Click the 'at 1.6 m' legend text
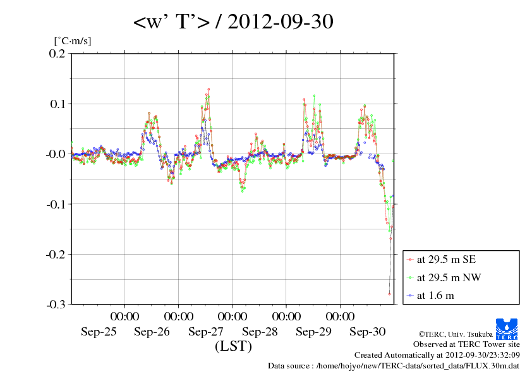Viewport: 532px width, 376px height. pos(435,296)
